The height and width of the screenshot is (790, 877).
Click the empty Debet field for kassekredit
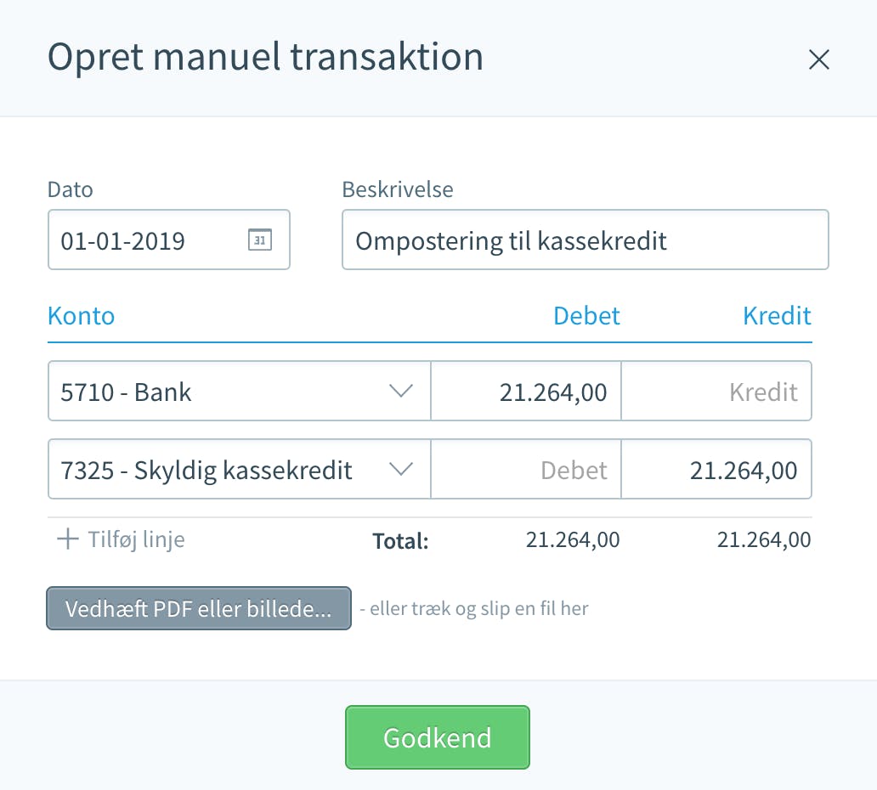click(526, 469)
